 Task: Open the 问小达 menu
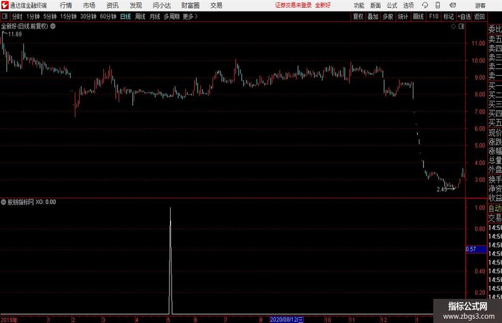click(x=161, y=5)
